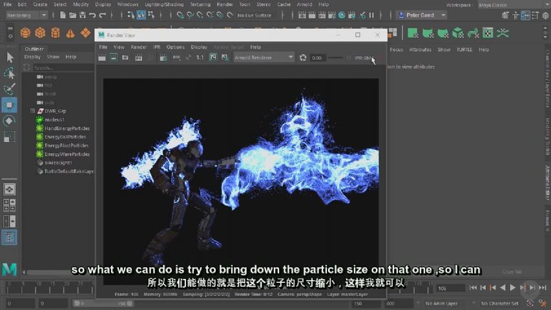Image resolution: width=551 pixels, height=310 pixels.
Task: Click Keep image icon in Render View
Action: 213,57
